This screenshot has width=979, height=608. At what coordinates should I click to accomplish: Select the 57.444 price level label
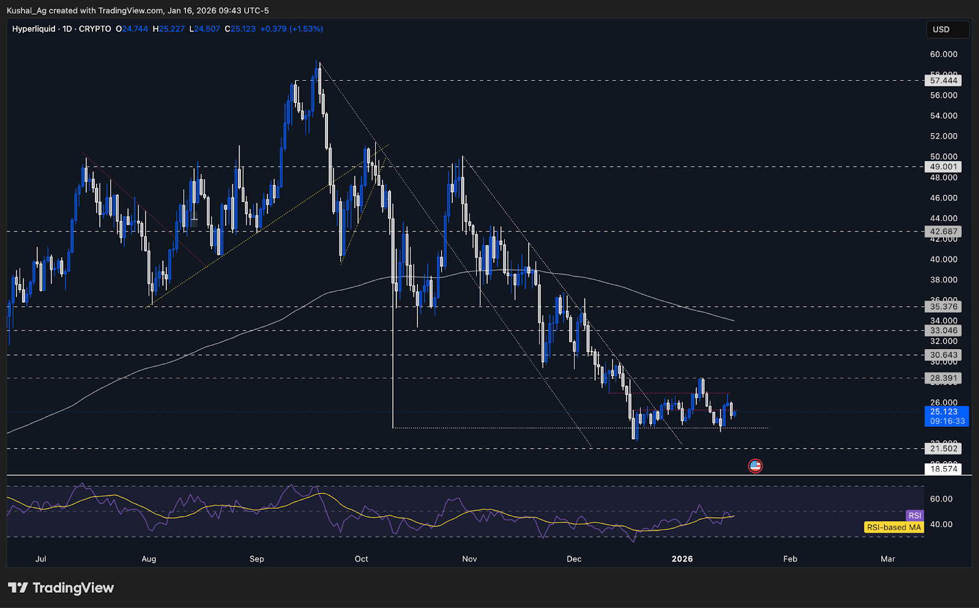[943, 80]
